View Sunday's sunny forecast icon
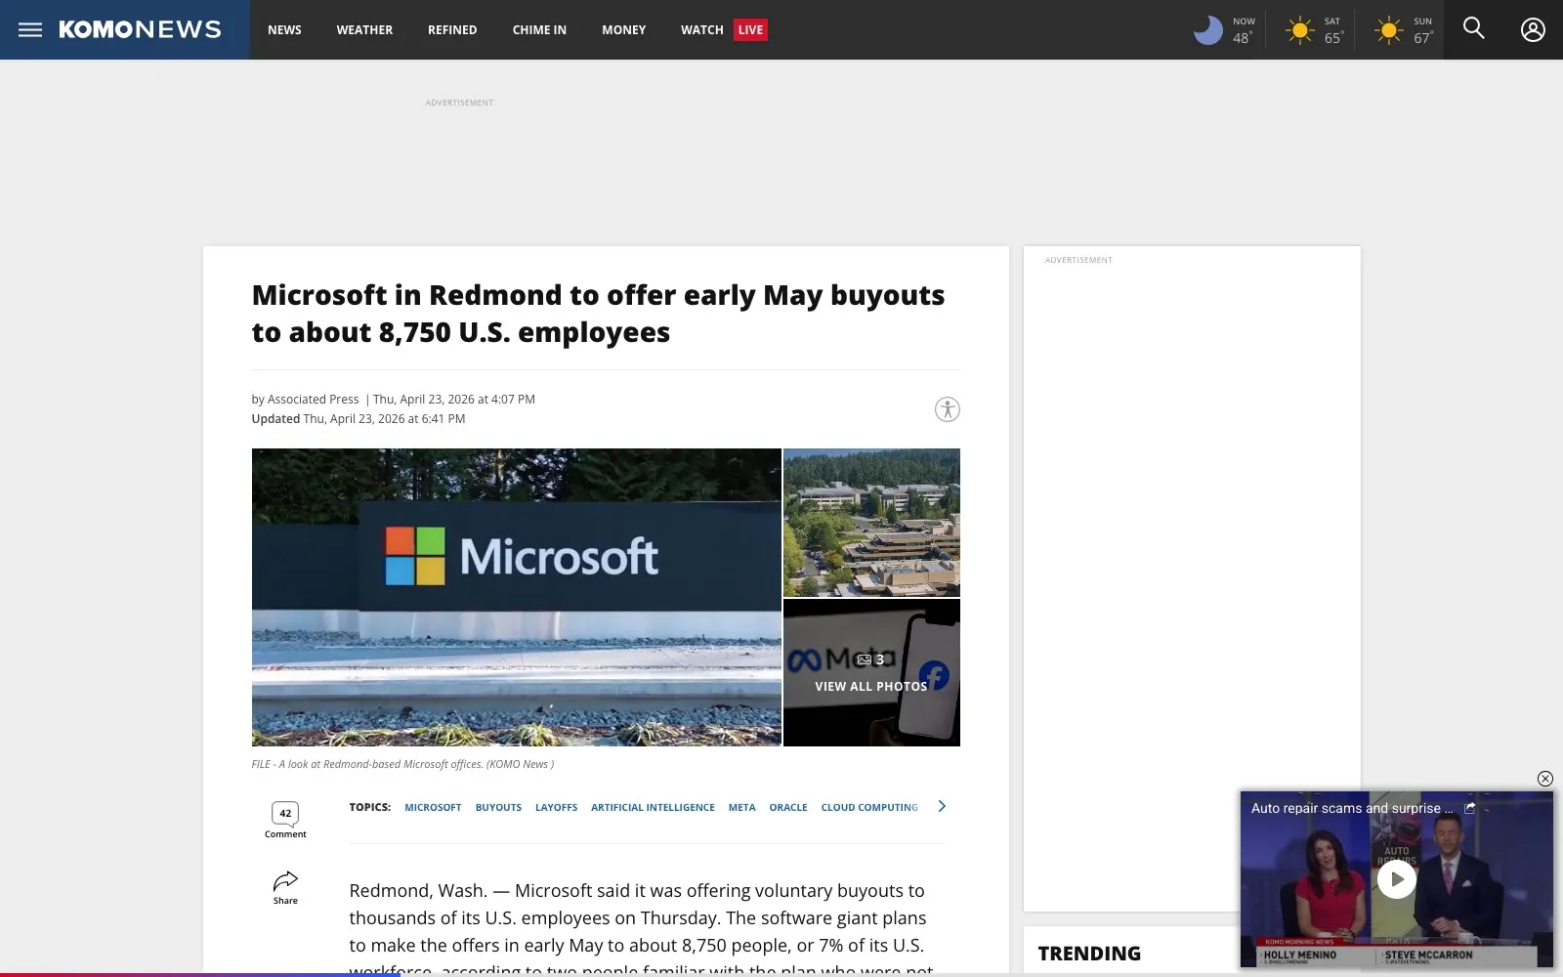This screenshot has width=1563, height=977. click(x=1388, y=30)
